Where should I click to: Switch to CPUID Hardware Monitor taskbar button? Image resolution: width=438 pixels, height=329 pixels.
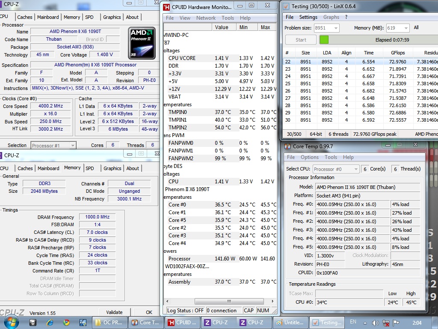[183, 322]
